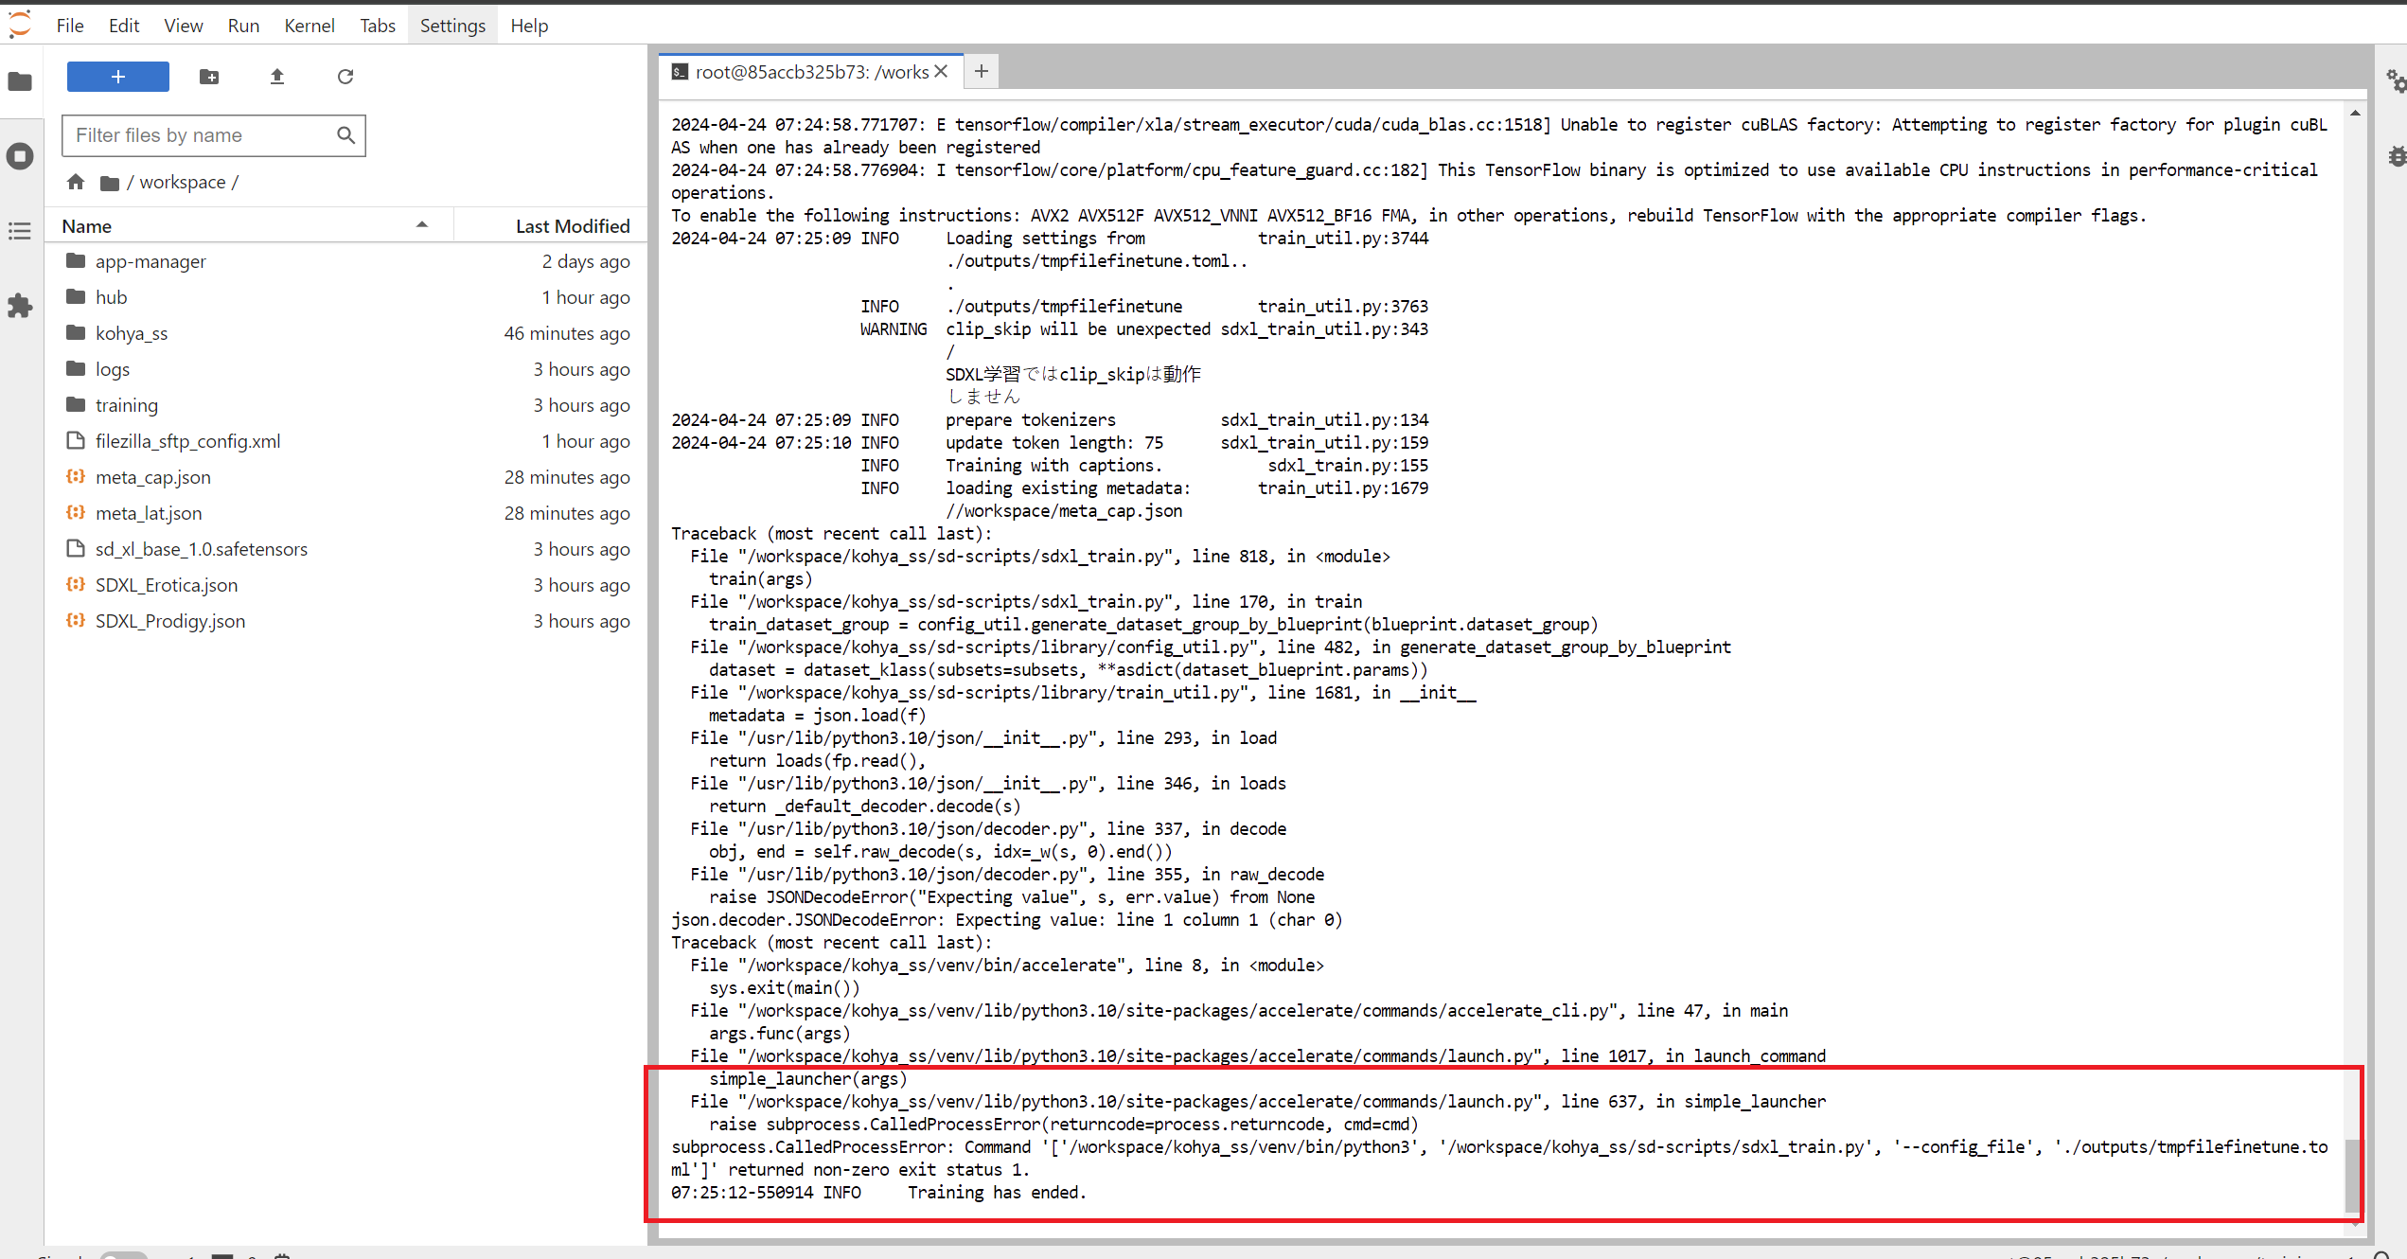The width and height of the screenshot is (2407, 1259).
Task: Click the Upload Files icon
Action: pos(277,77)
